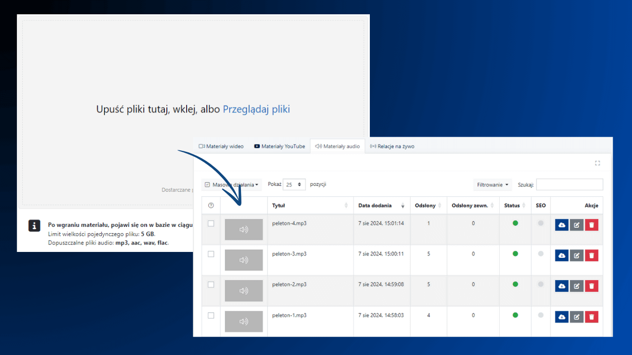Delete the peleton-4.mp3 entry
This screenshot has width=632, height=355.
tap(592, 225)
